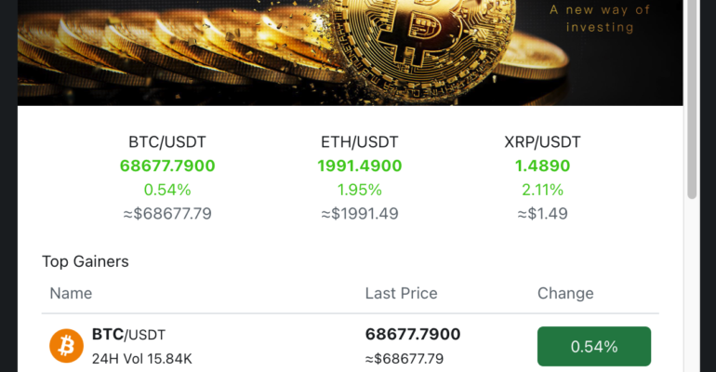Click the ≈$1991.49 ETH estimate
Image resolution: width=716 pixels, height=372 pixels.
(x=359, y=214)
